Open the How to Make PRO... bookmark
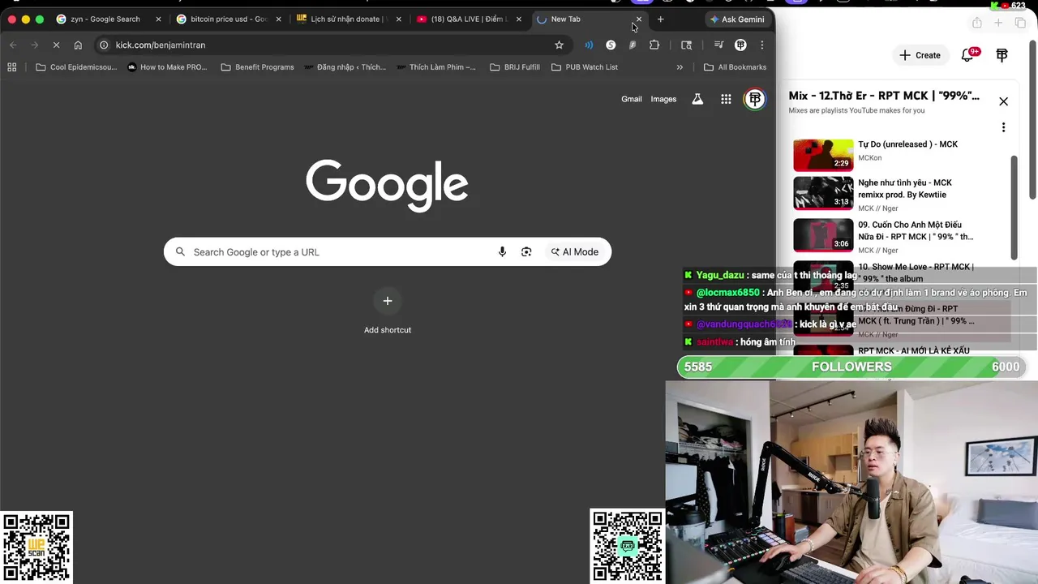 pyautogui.click(x=167, y=67)
